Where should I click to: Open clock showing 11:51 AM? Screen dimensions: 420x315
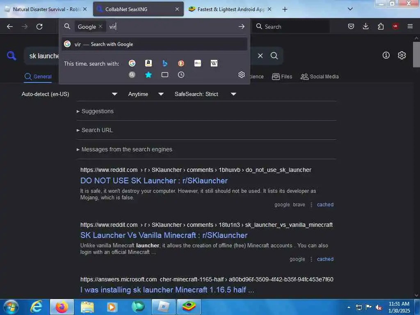[399, 307]
